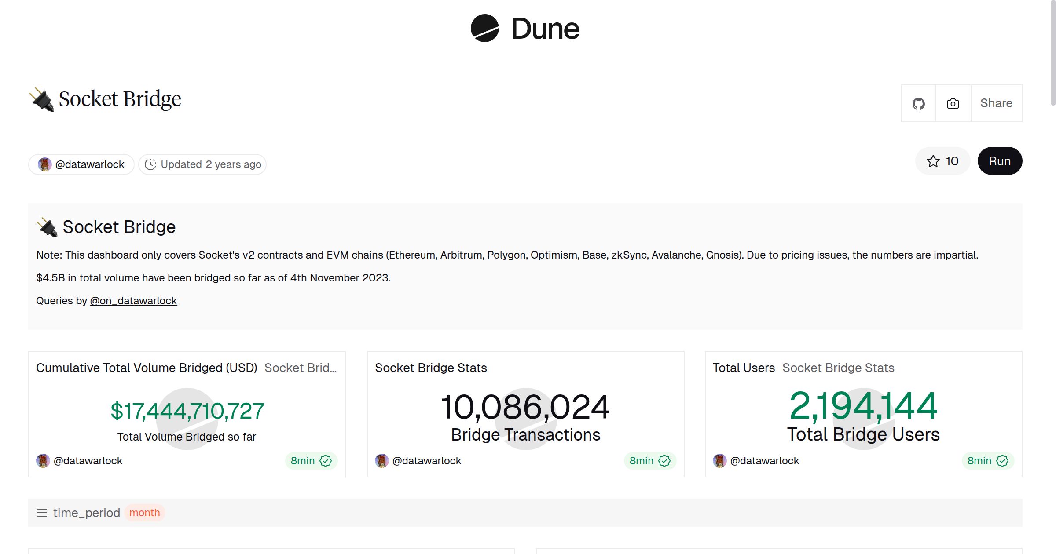The image size is (1056, 554).
Task: Click the page vertical scrollbar
Action: coord(1052,53)
